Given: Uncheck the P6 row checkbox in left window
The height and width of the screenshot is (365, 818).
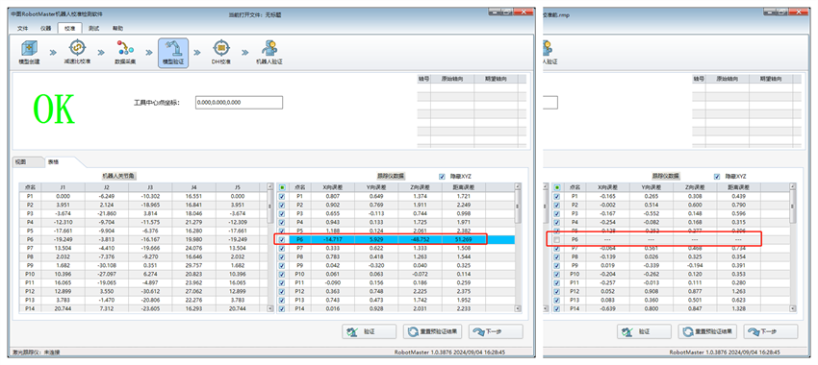Looking at the screenshot, I should click(282, 239).
